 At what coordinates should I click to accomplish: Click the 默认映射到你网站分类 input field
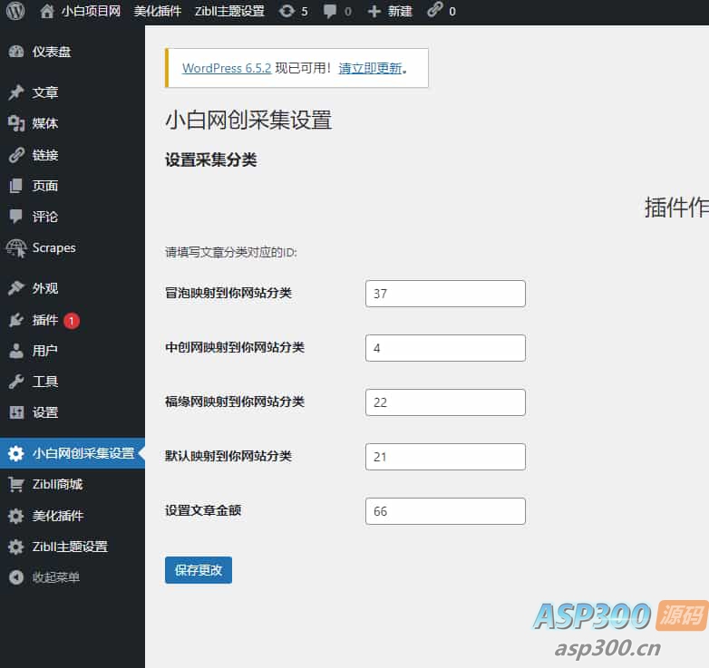tap(445, 457)
